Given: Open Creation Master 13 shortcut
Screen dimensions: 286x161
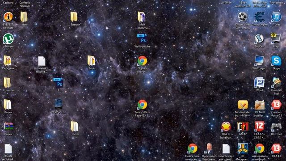Looking at the screenshot, I should coord(276,105).
